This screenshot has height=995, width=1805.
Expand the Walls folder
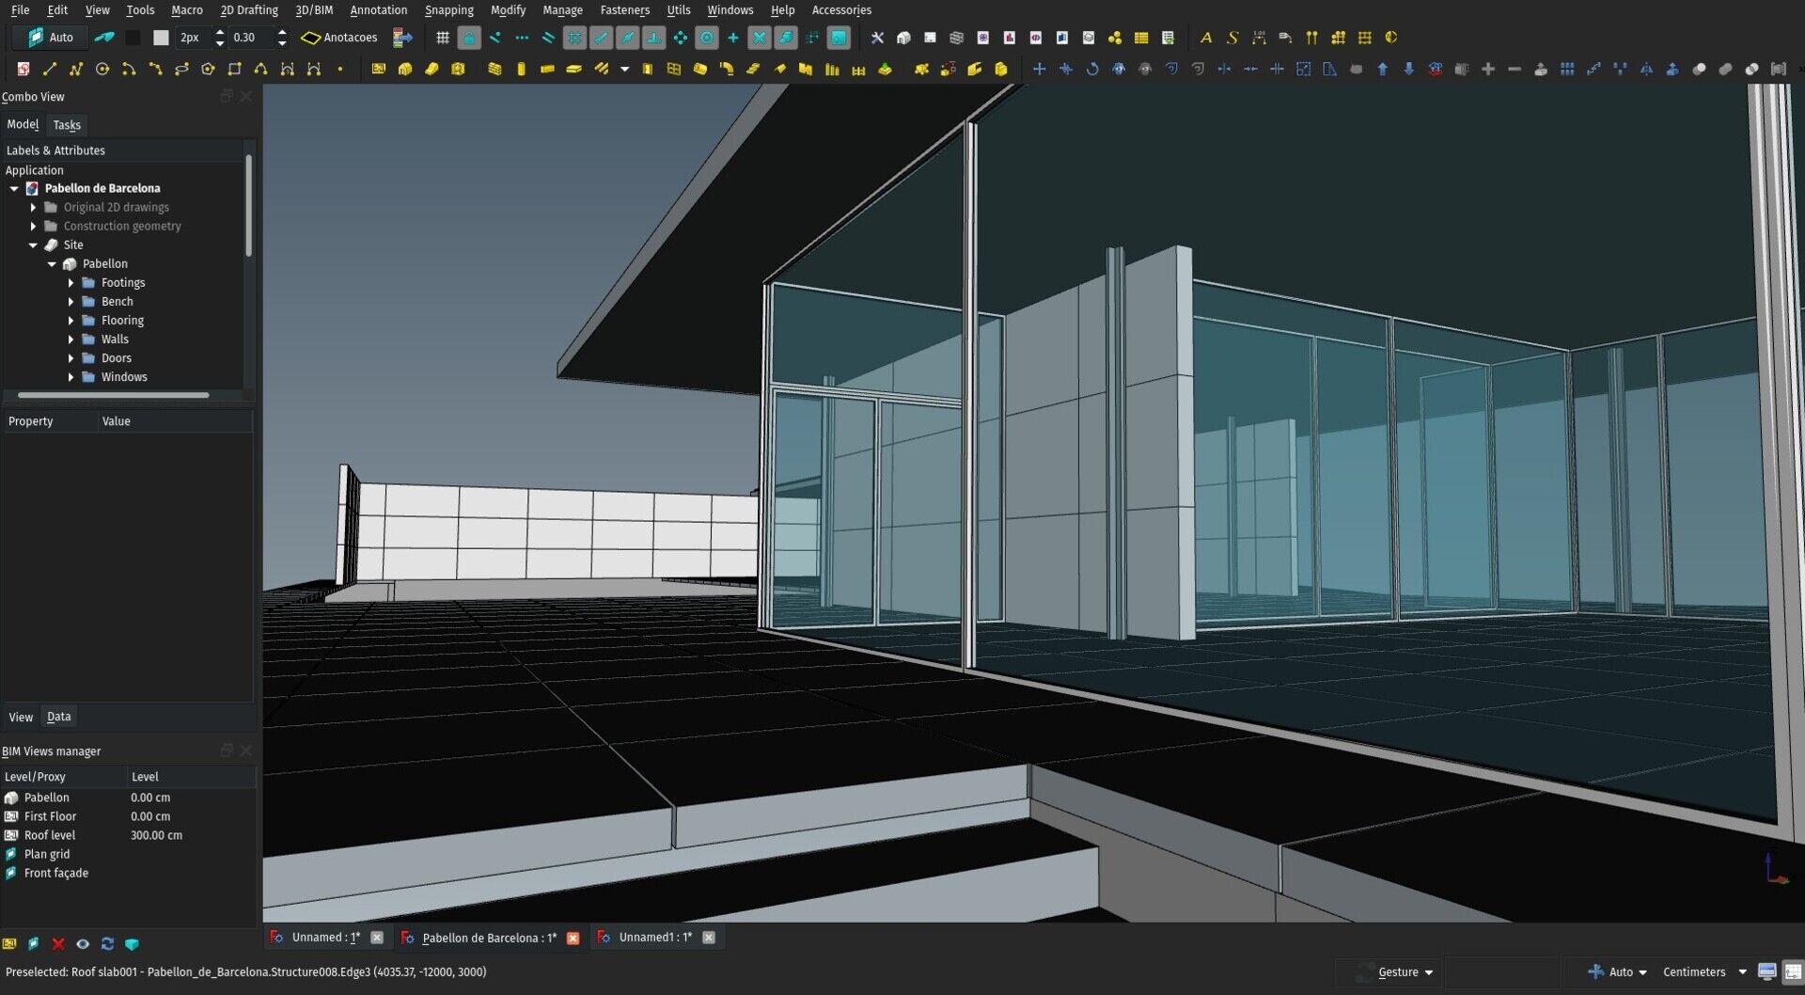(x=71, y=339)
